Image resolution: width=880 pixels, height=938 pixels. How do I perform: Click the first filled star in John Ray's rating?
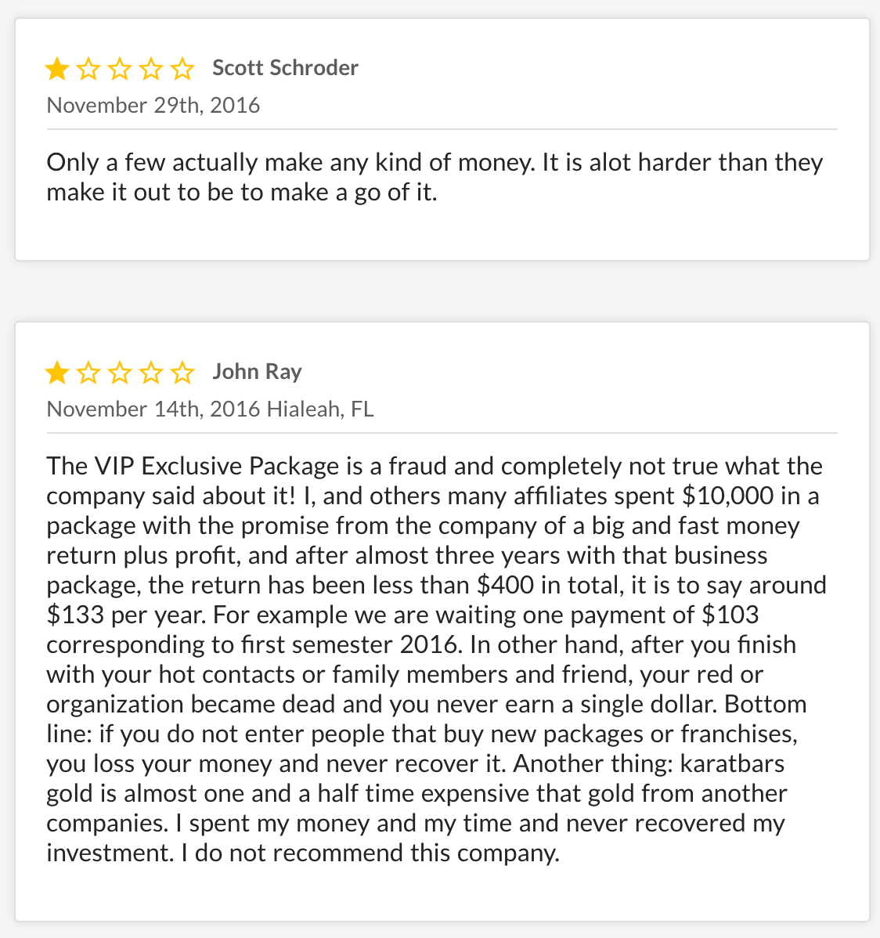click(x=57, y=373)
